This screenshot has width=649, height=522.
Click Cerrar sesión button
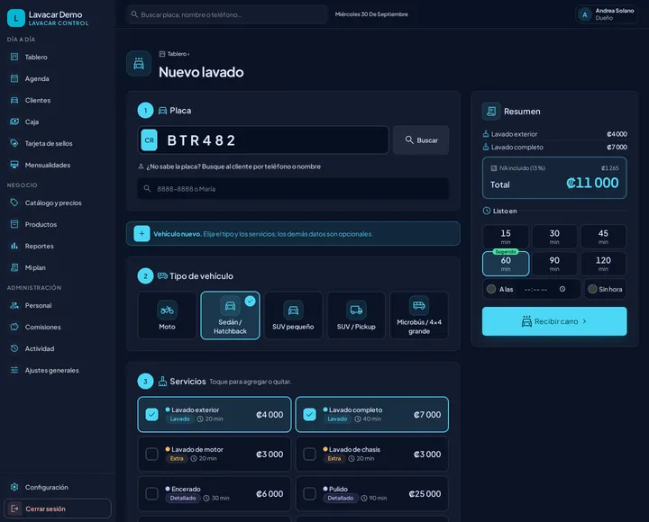coord(58,508)
